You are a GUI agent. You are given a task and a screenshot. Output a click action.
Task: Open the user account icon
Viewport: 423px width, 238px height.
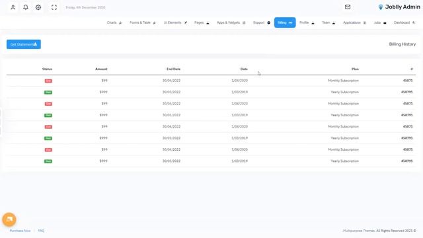click(x=13, y=7)
